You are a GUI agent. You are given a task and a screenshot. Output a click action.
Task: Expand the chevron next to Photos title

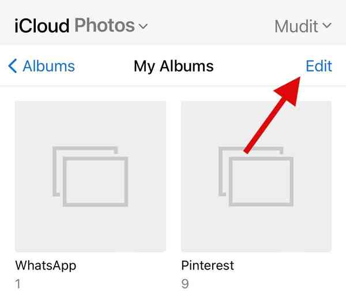[x=144, y=26]
